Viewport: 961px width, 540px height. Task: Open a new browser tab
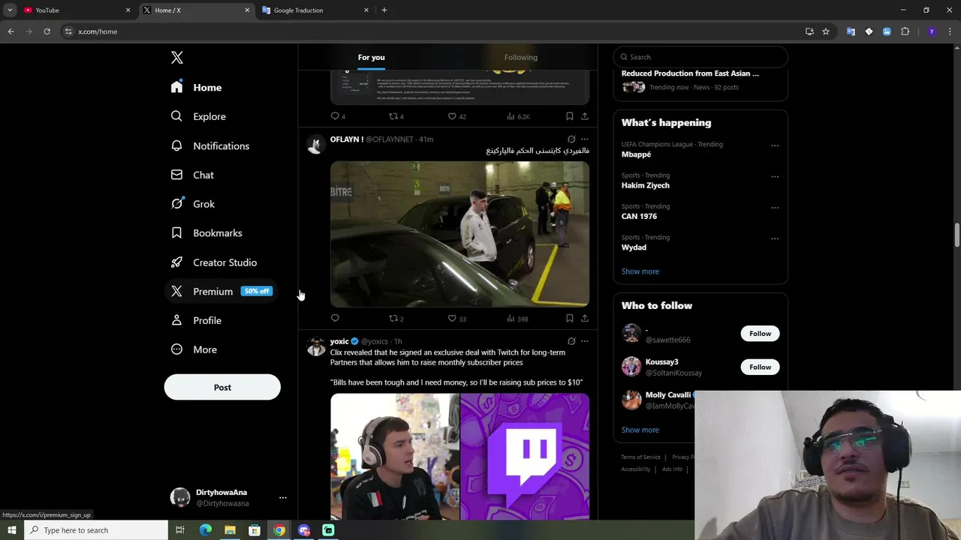coord(384,10)
